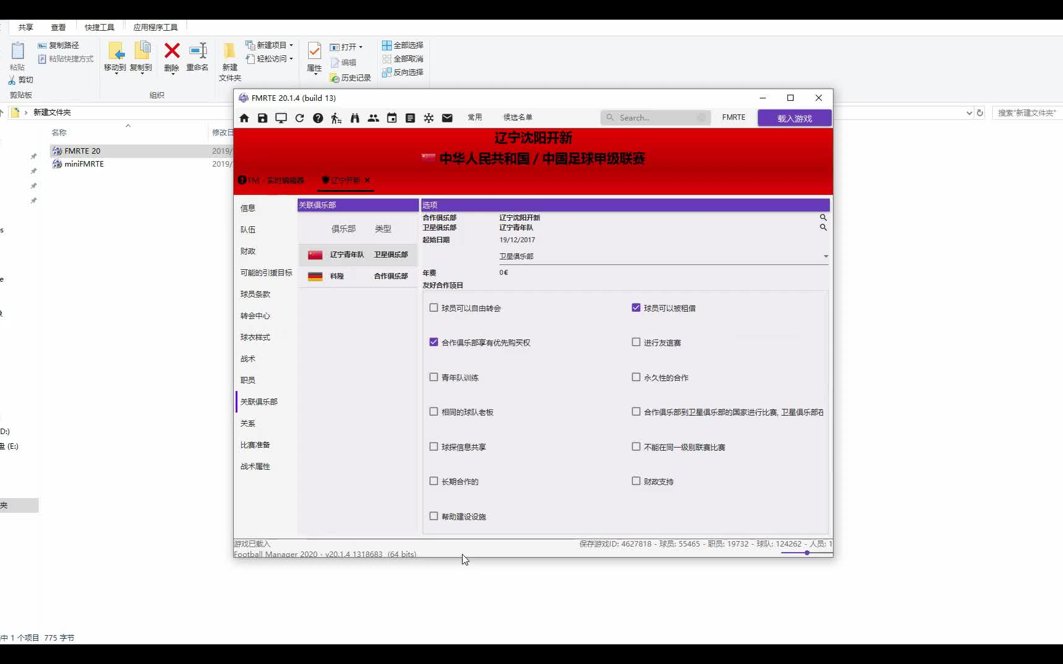Sort Explorer list by 名称 column
Screen dimensions: 1063x664
(x=59, y=133)
